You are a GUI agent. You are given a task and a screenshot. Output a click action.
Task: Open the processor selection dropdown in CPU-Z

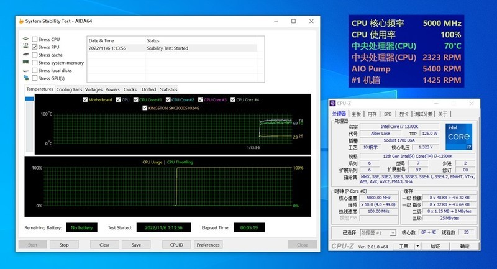tap(393, 233)
